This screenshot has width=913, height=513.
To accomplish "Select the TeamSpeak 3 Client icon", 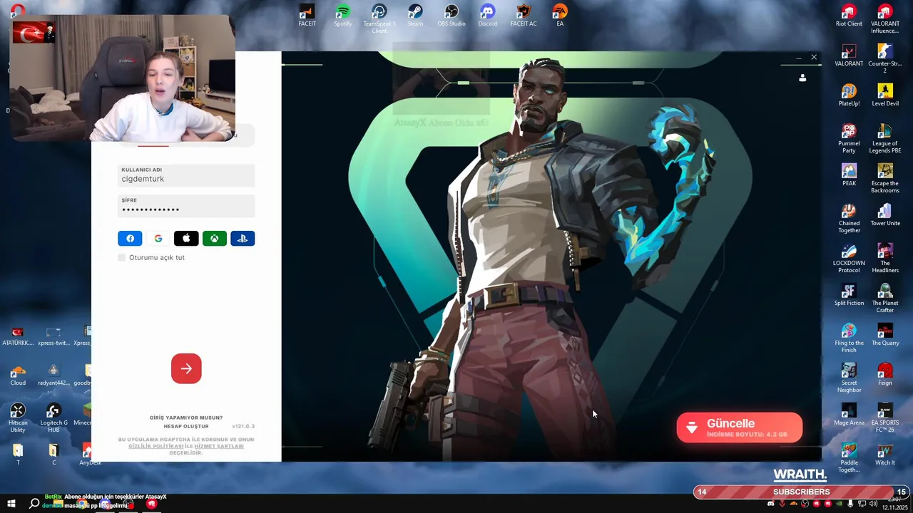I will [x=379, y=19].
